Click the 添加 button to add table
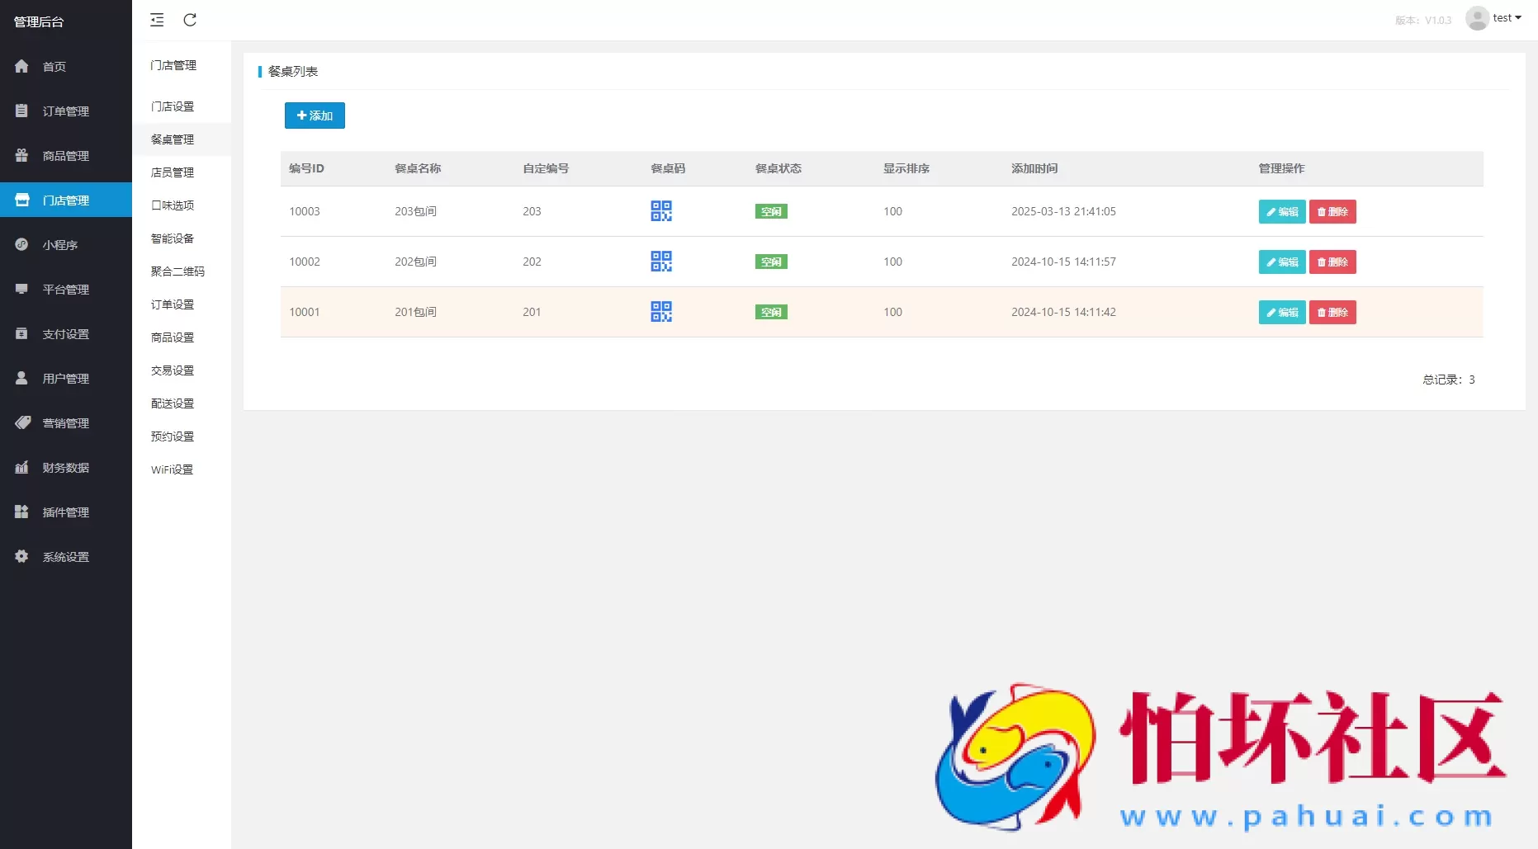The width and height of the screenshot is (1538, 849). click(315, 116)
